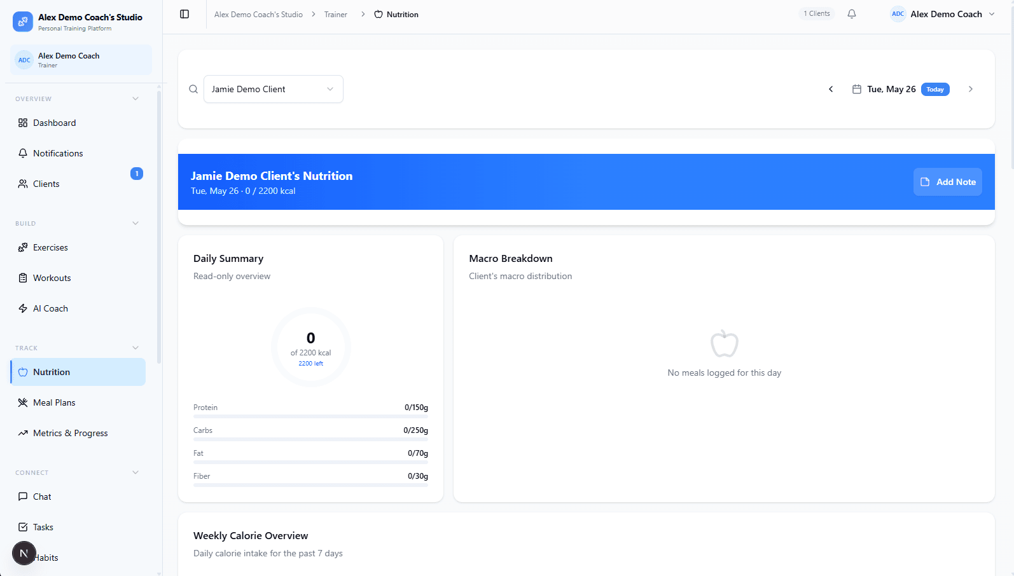Click the studio logo icon
This screenshot has height=576, width=1014.
tap(23, 22)
